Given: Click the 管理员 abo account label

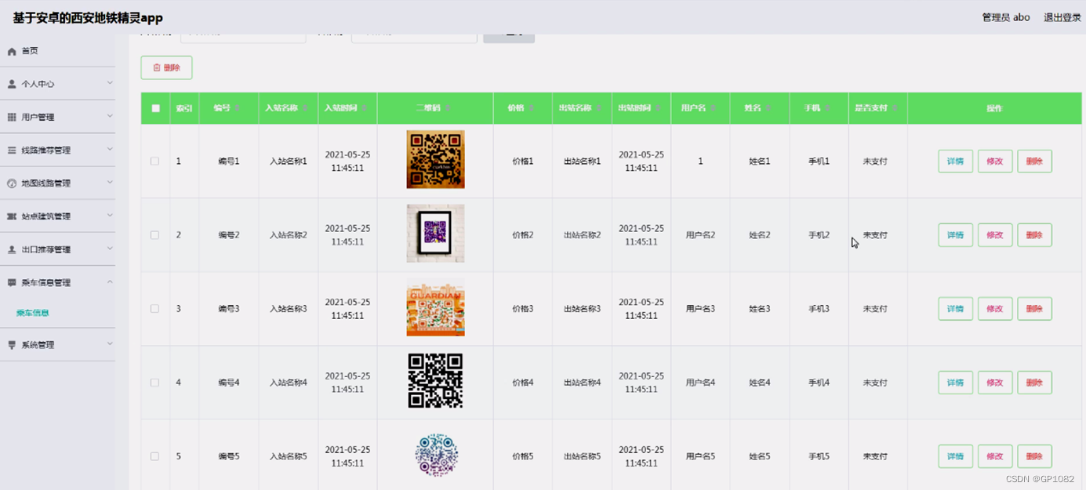Looking at the screenshot, I should 1006,17.
